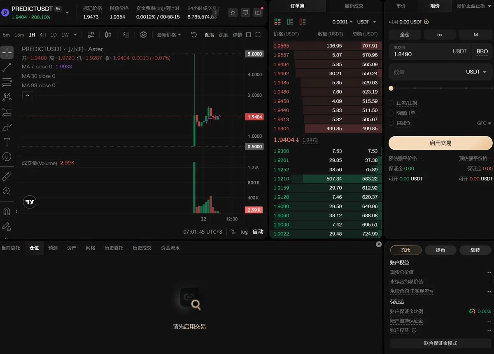Select the brush drawing tool
494x354 pixels.
pos(7,127)
